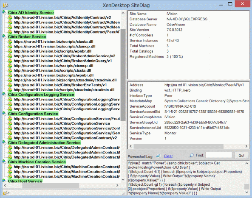This screenshot has height=198, width=252.
Task: Click the icon beside AdIdentityContract/v2 endpoint
Action: [10, 17]
